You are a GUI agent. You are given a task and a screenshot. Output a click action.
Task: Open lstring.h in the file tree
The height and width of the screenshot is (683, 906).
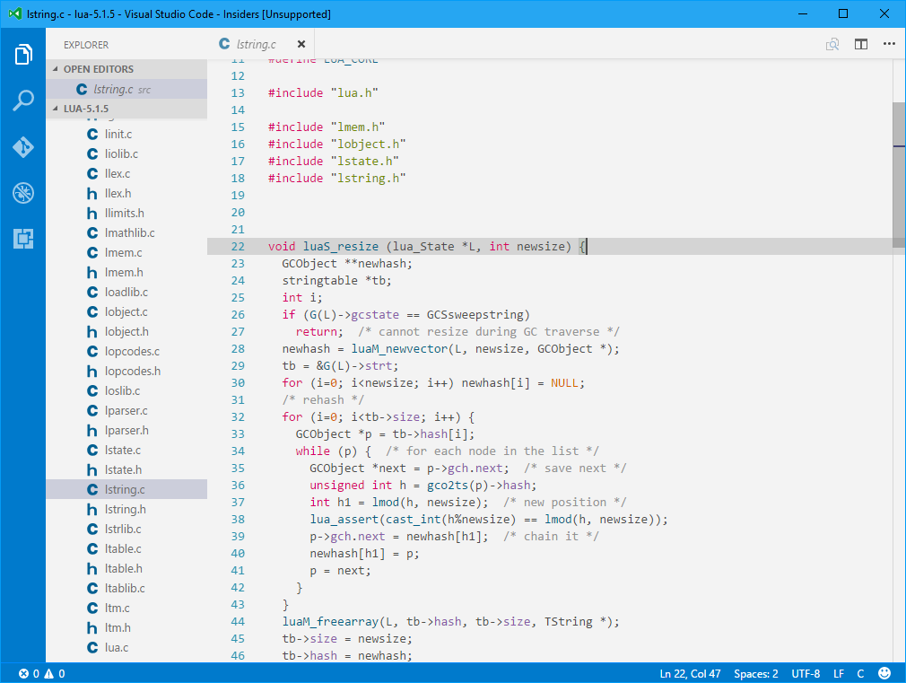point(126,509)
